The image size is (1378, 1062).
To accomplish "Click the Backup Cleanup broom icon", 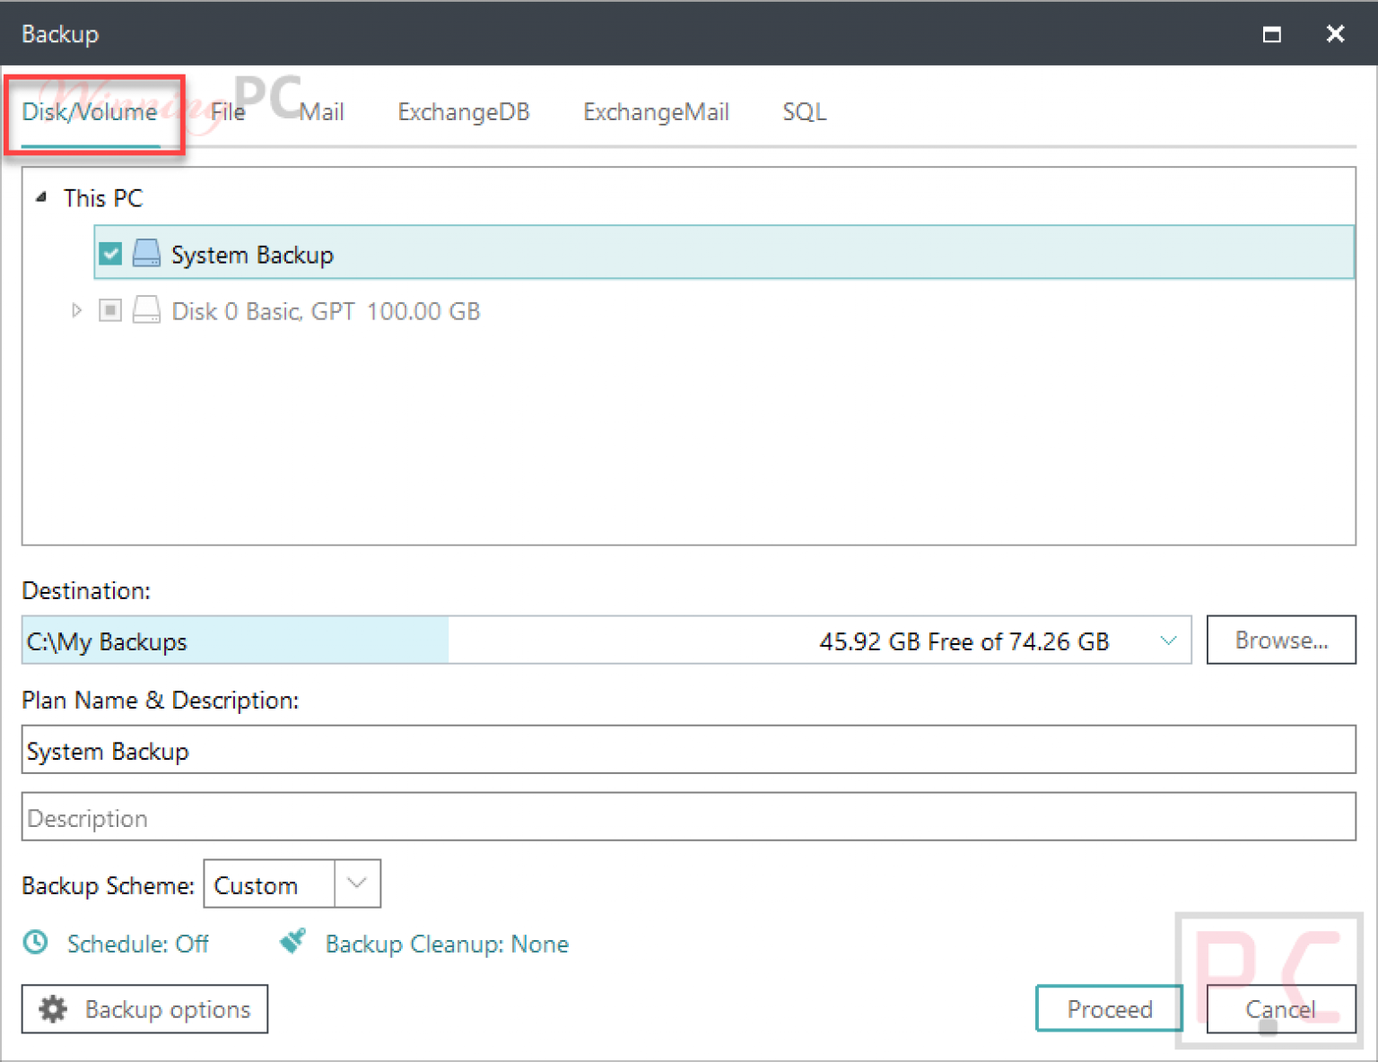I will [293, 942].
